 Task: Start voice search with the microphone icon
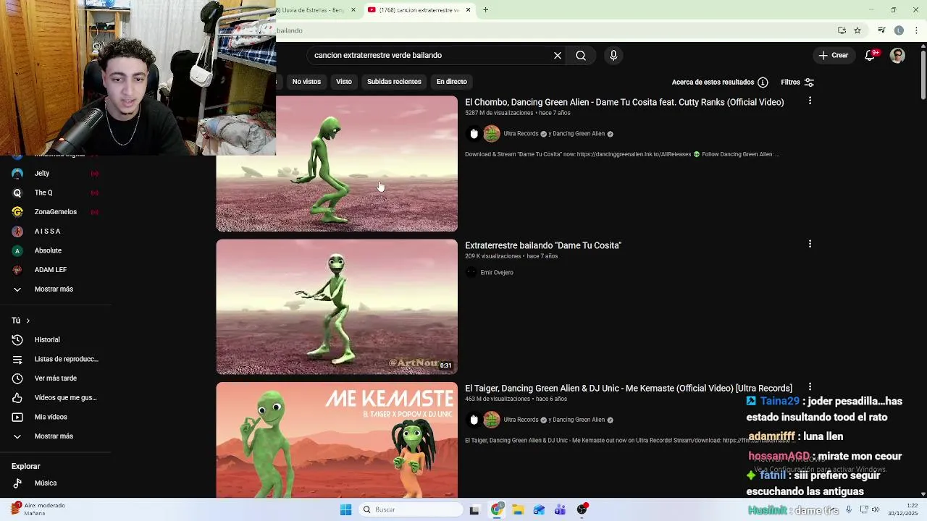[613, 55]
